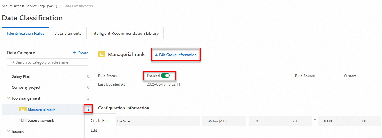Screen dimensions: 382x138
Task: Toggle the Rule Status Enabled switch
Action: click(165, 76)
